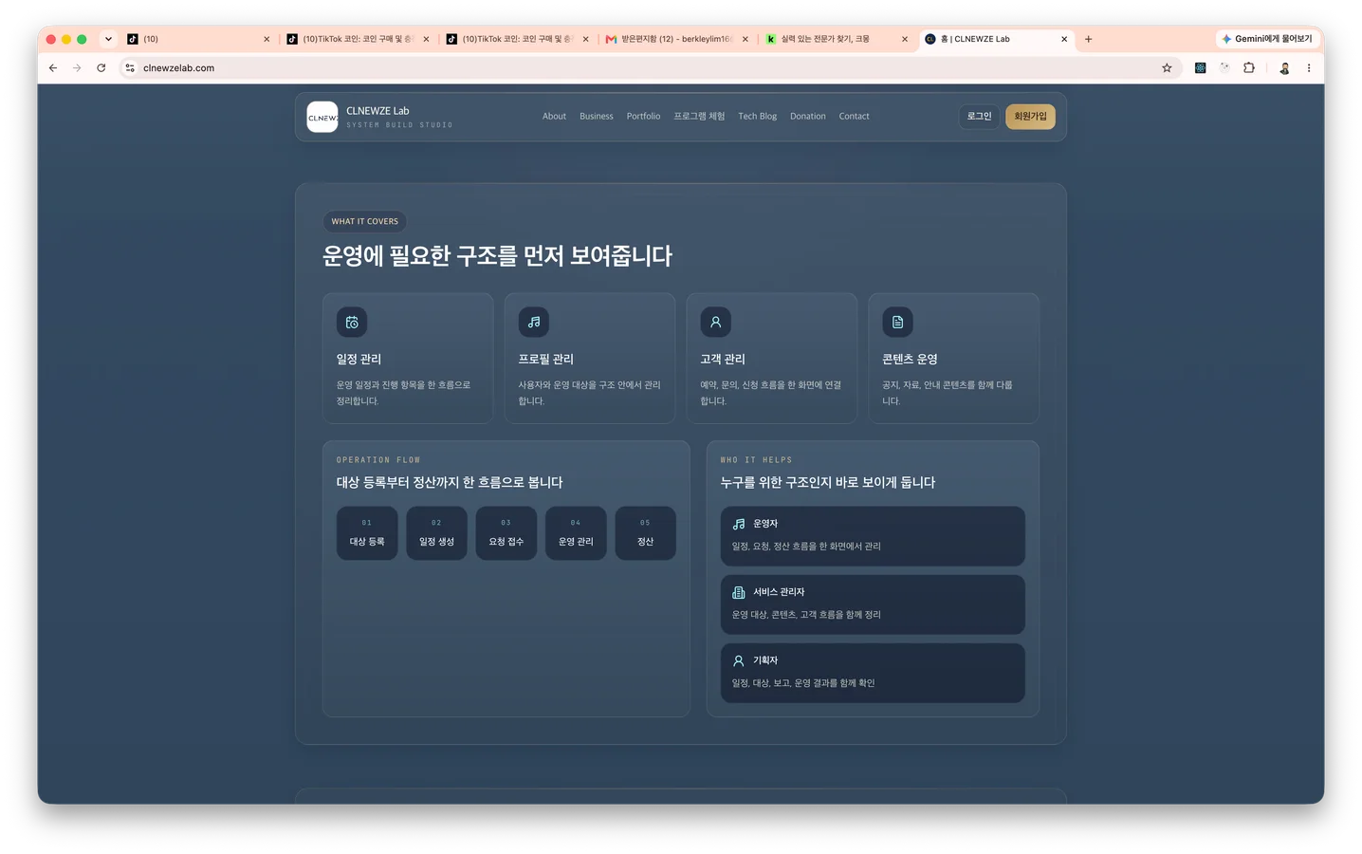Screen dimensions: 1362x854
Task: Open the Extensions puzzle icon
Action: pos(1249,68)
